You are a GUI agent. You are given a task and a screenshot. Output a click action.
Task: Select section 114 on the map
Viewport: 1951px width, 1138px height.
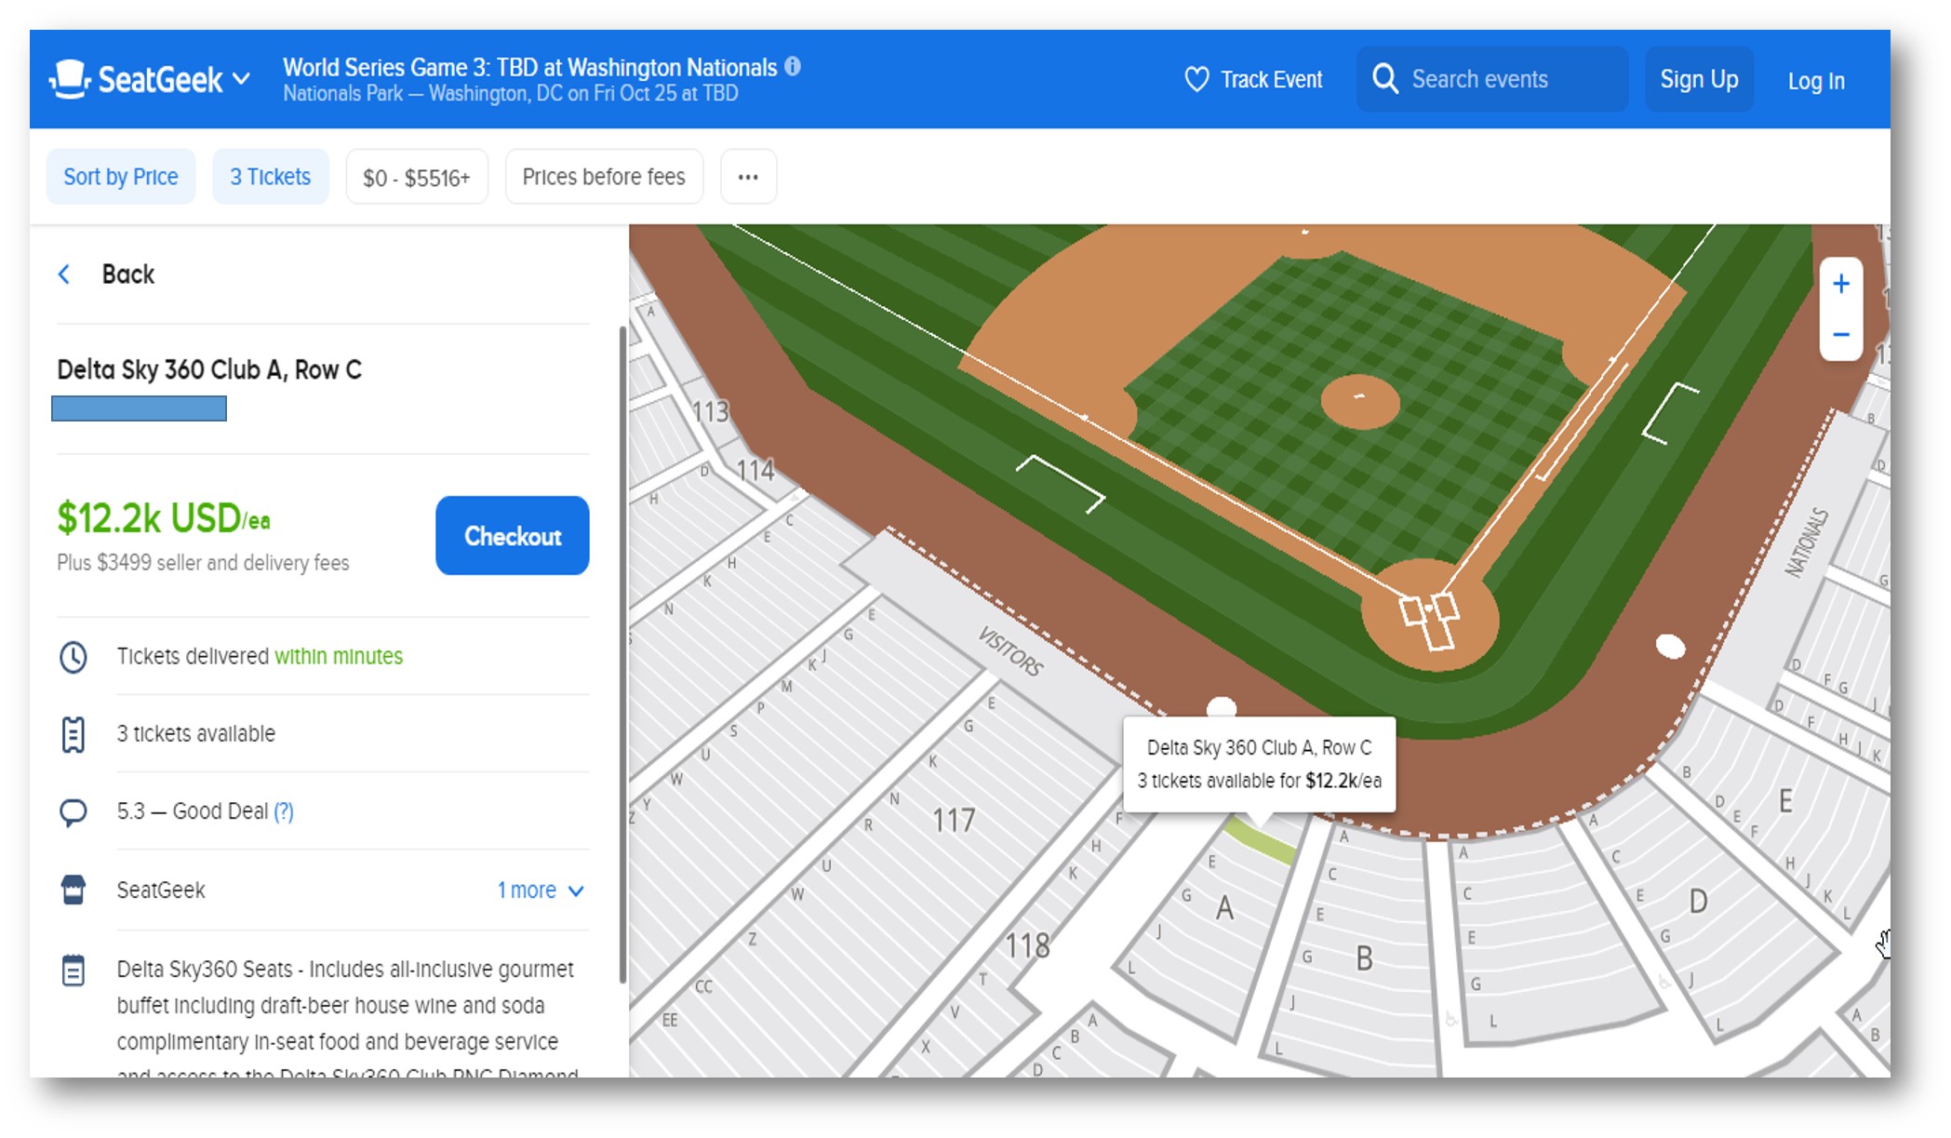point(755,470)
